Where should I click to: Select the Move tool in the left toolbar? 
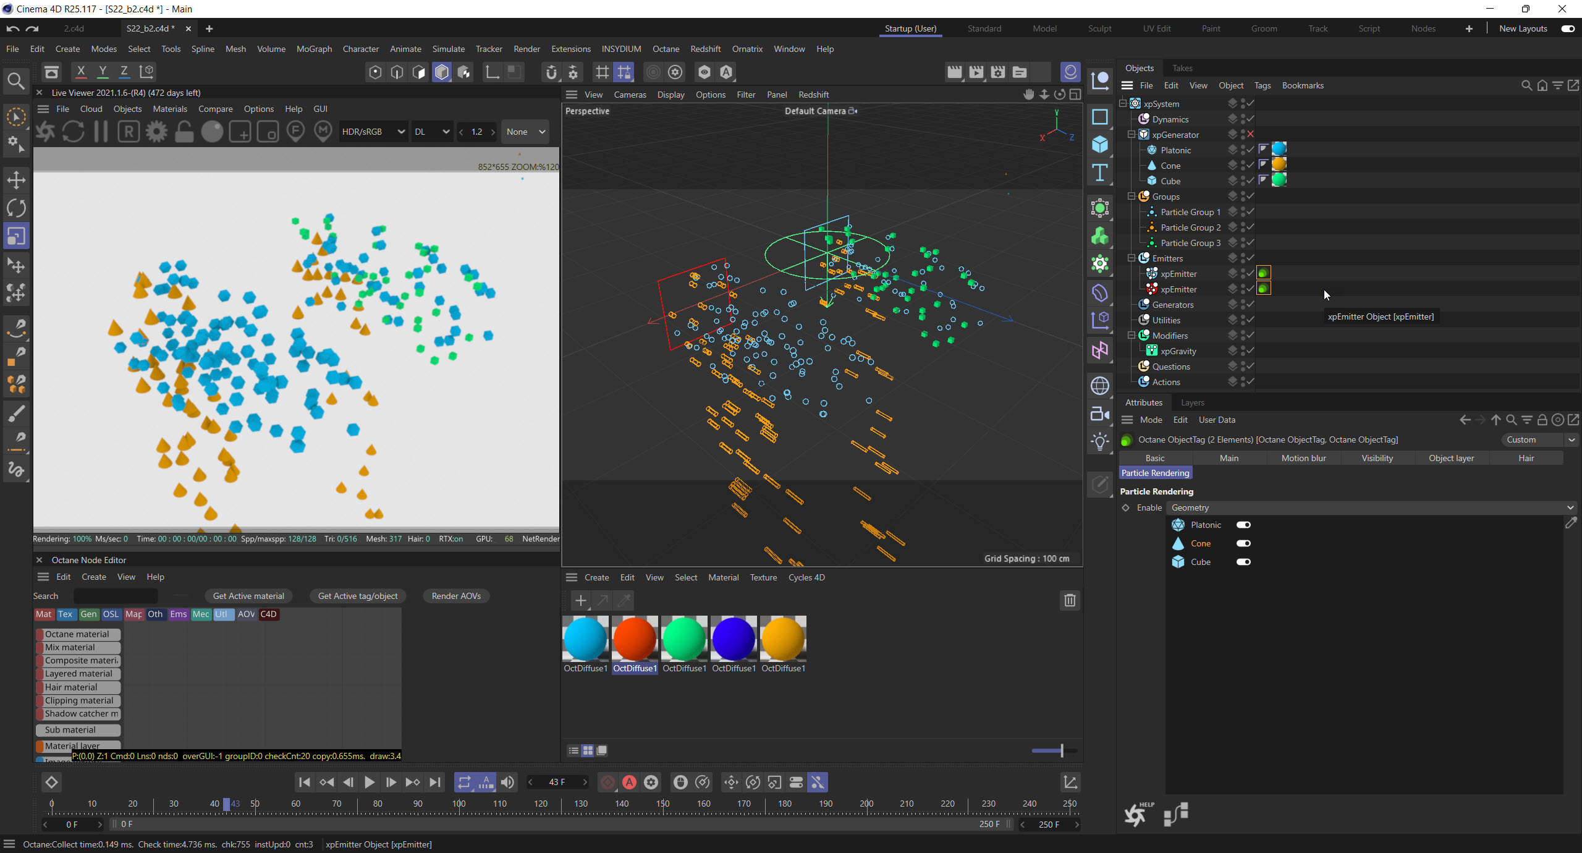[16, 180]
